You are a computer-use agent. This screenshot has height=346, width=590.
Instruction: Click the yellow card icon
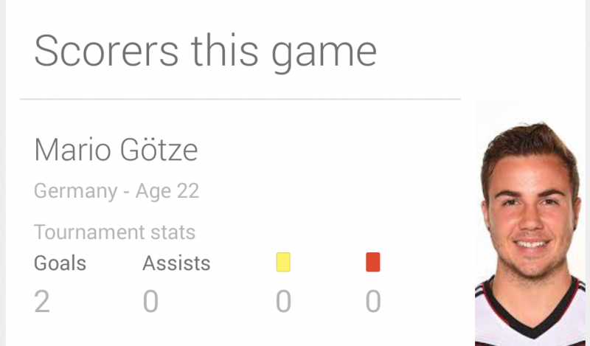(283, 262)
